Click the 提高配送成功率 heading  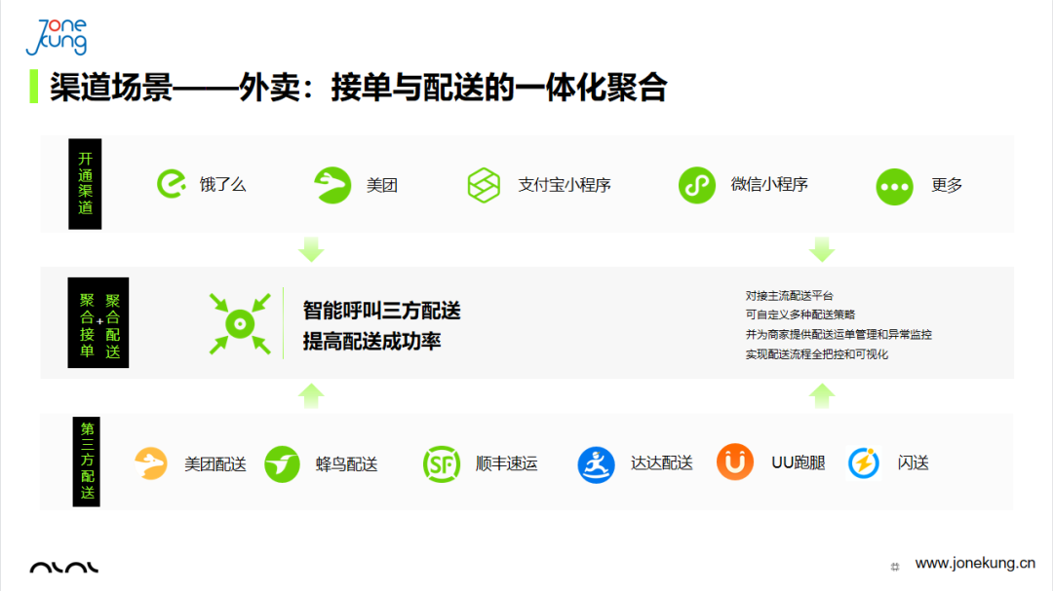pyautogui.click(x=371, y=342)
